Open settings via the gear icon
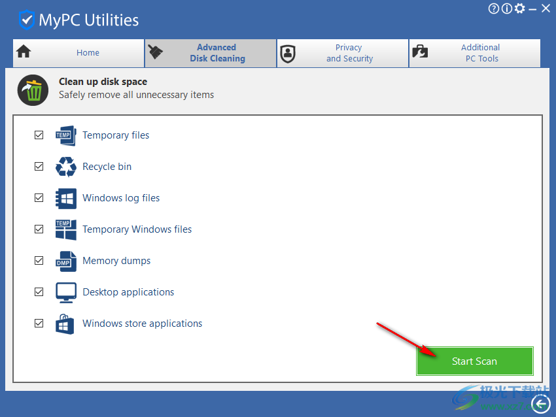The height and width of the screenshot is (417, 556). coord(520,8)
